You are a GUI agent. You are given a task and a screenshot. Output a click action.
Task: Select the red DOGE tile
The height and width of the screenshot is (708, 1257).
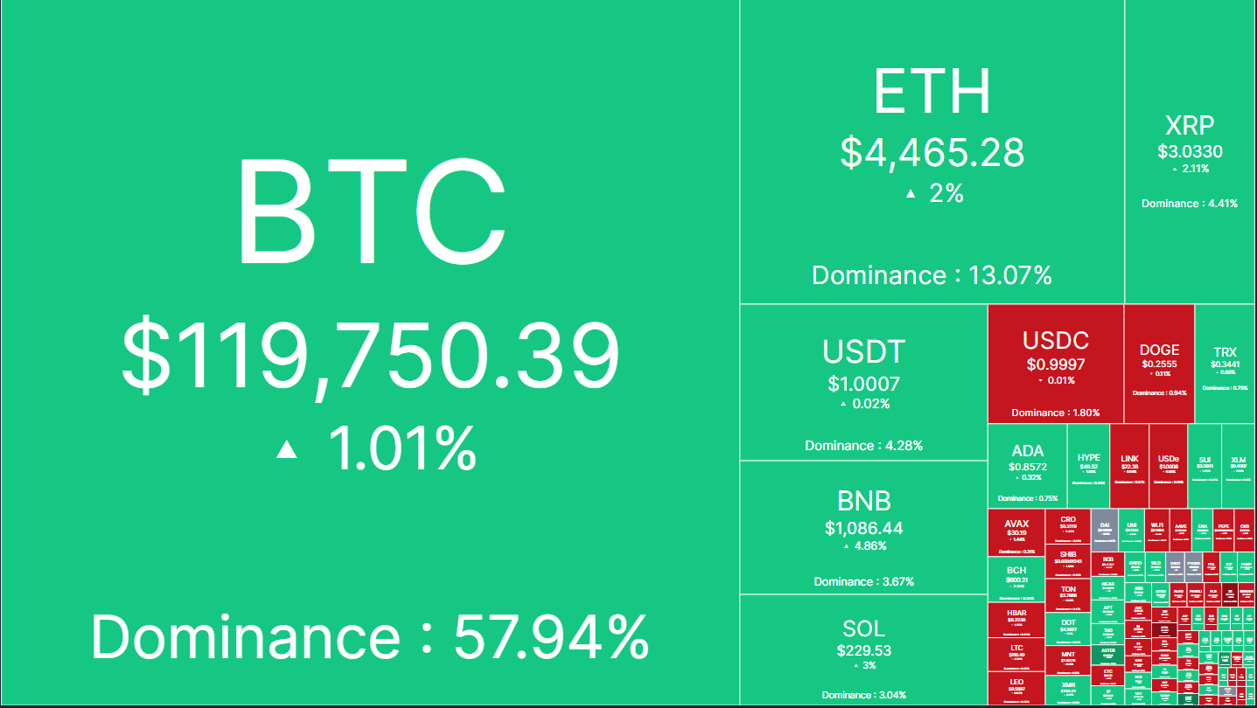[1159, 364]
